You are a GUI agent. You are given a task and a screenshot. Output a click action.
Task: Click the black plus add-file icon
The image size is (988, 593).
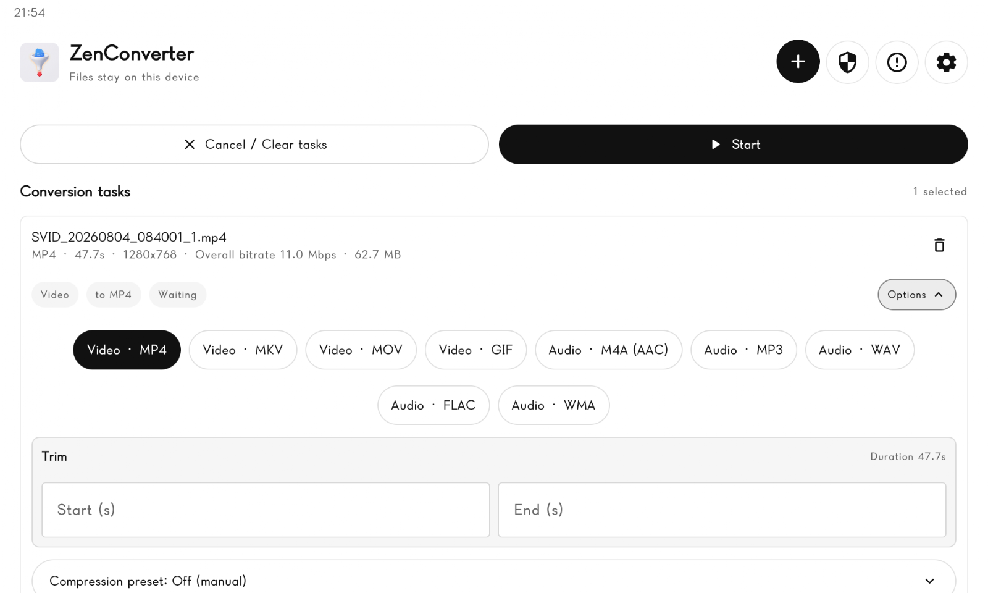[x=798, y=62]
